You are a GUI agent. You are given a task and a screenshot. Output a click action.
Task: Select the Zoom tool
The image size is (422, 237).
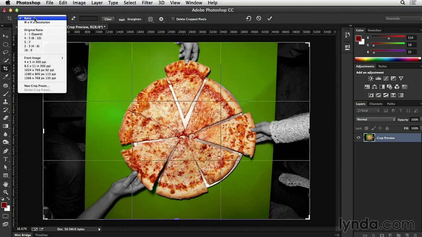(x=6, y=192)
